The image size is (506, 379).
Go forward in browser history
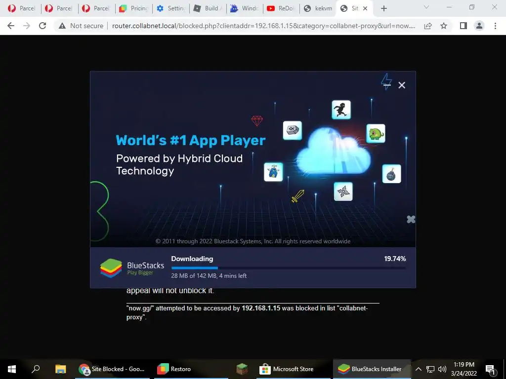pyautogui.click(x=27, y=26)
